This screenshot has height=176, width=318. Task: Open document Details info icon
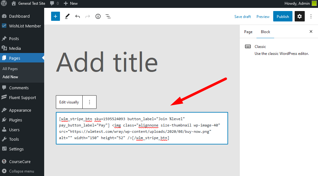(98, 16)
